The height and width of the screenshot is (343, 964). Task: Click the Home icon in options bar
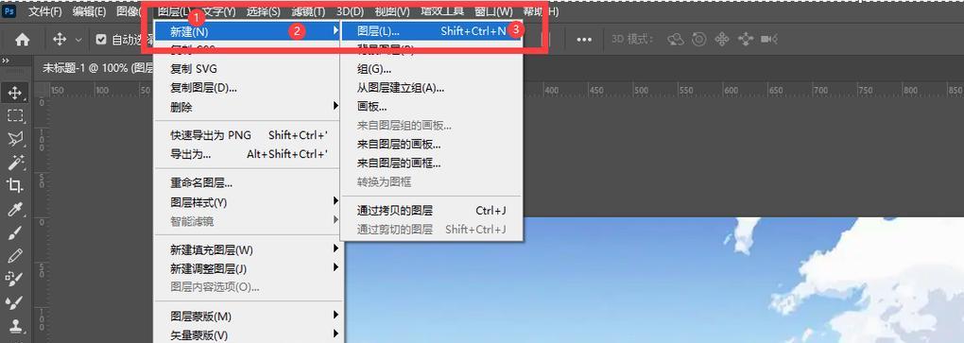[22, 40]
